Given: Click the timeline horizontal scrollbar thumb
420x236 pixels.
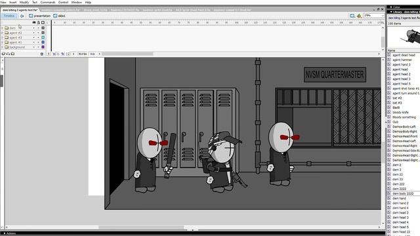Looking at the screenshot, I should [127, 54].
